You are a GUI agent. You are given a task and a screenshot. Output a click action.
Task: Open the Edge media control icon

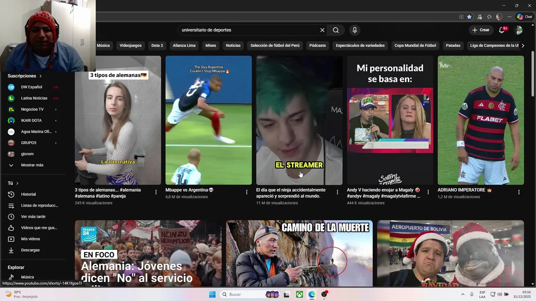click(479, 17)
